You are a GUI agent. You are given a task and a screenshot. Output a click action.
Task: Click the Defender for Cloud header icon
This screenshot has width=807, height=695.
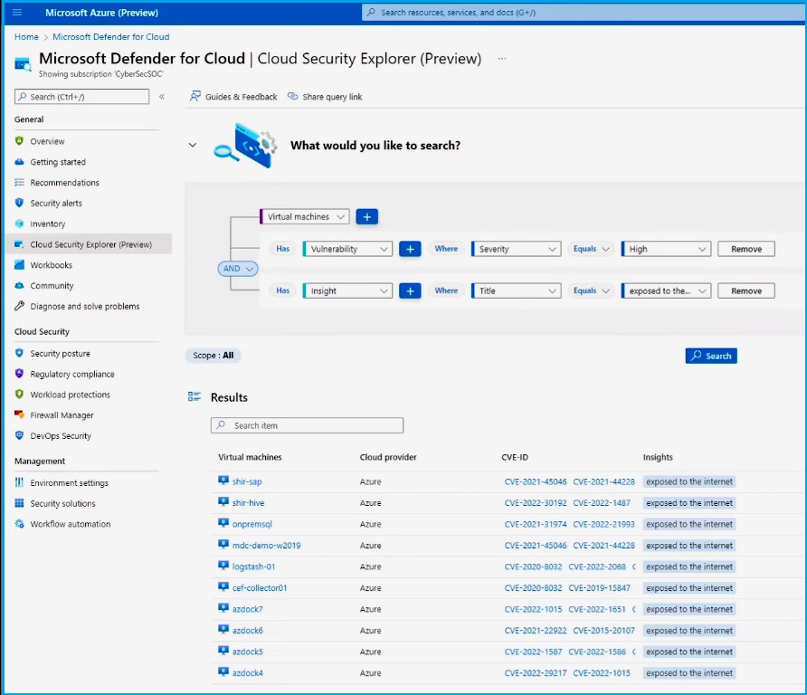point(23,64)
